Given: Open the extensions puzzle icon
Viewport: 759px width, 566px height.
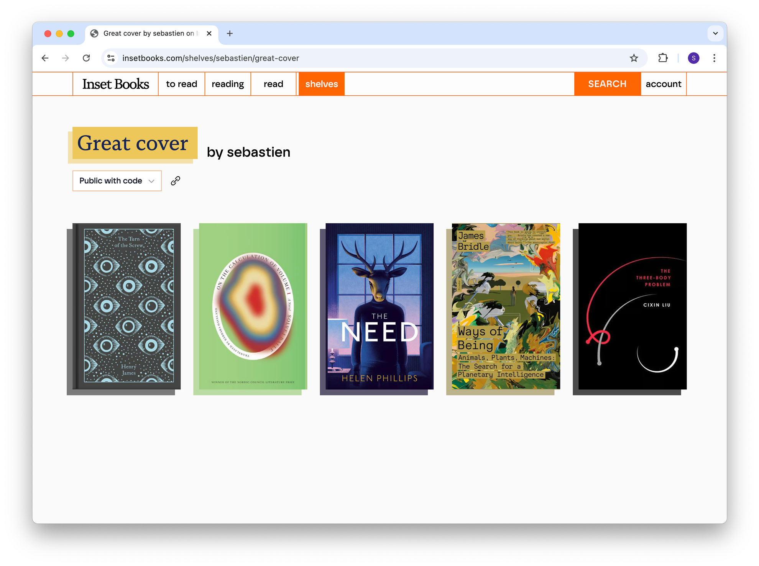Looking at the screenshot, I should tap(663, 58).
